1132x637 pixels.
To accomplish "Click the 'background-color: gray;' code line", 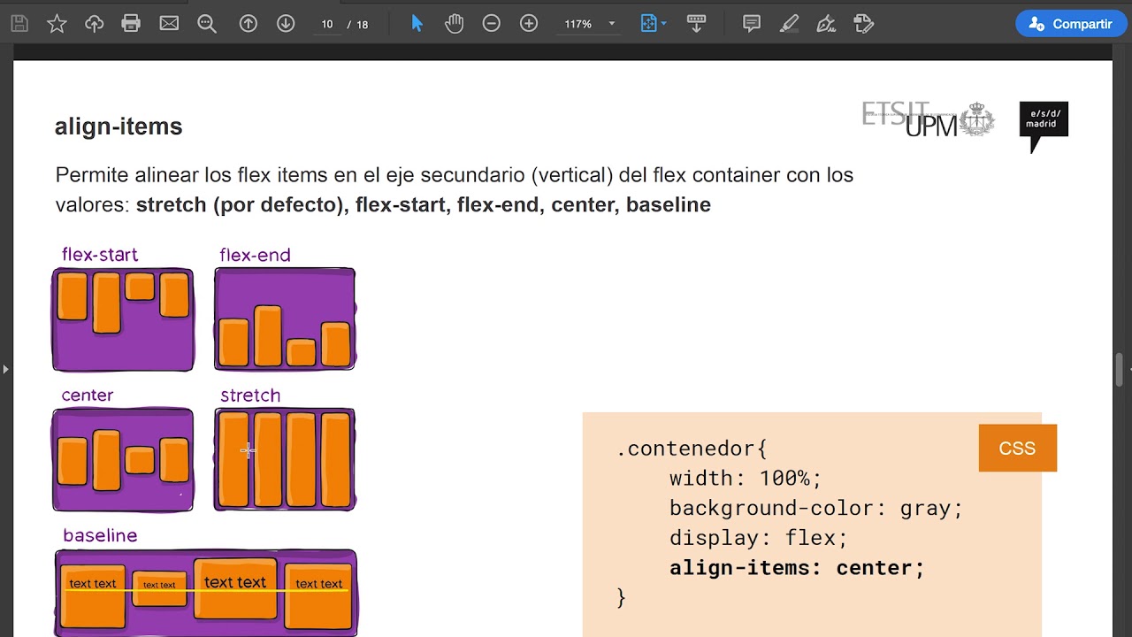I will (815, 508).
